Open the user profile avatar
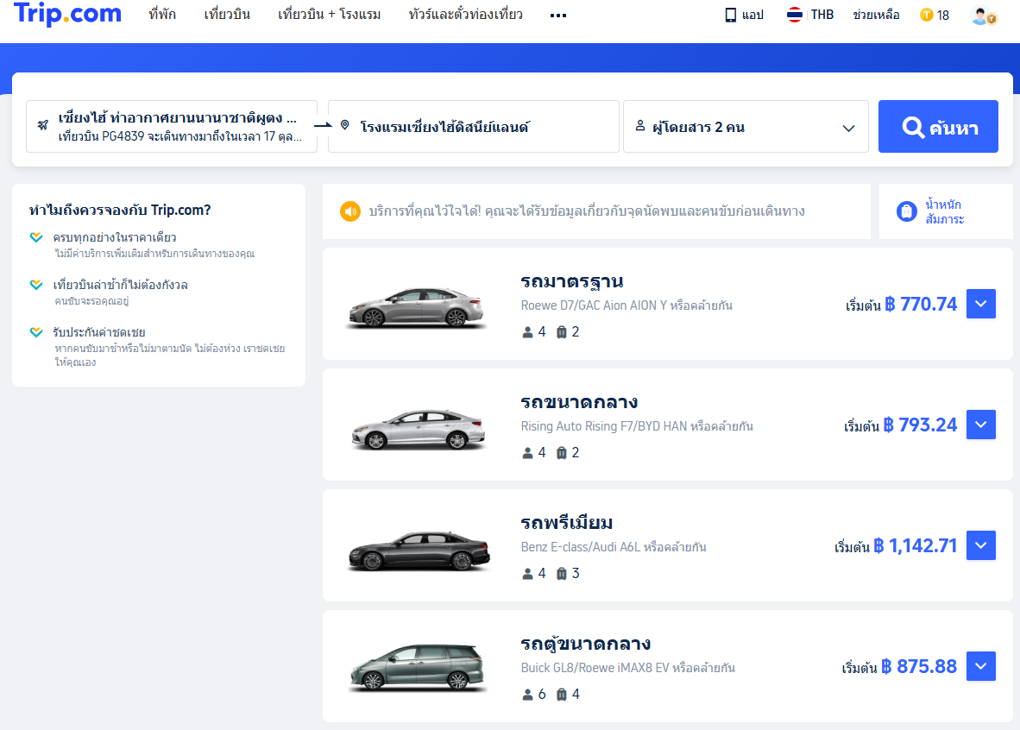 coord(982,15)
